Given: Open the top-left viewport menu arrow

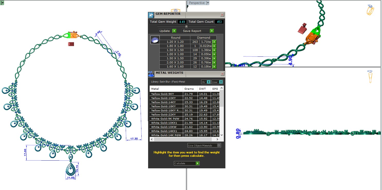Looking at the screenshot, I should pos(2,3).
